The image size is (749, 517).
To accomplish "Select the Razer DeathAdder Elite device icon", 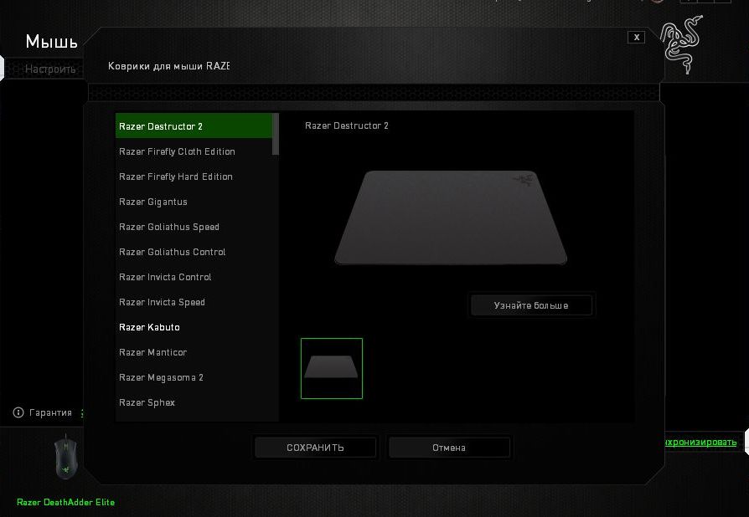I will [x=65, y=457].
